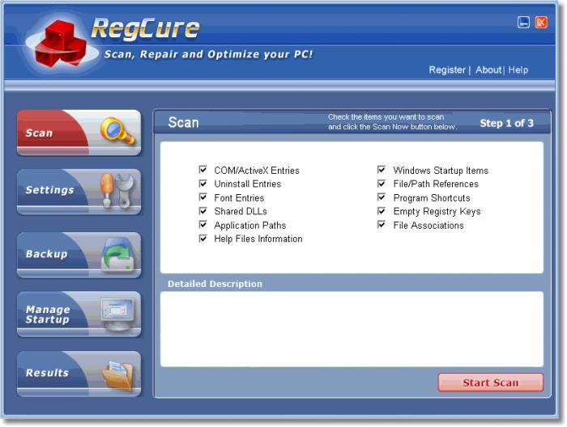Image resolution: width=567 pixels, height=427 pixels.
Task: Uncheck COM/ActiveX Entries checkbox
Action: (x=202, y=170)
